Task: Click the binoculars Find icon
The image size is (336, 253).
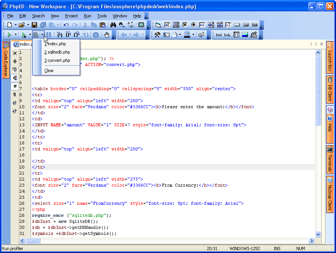Action: [x=113, y=25]
